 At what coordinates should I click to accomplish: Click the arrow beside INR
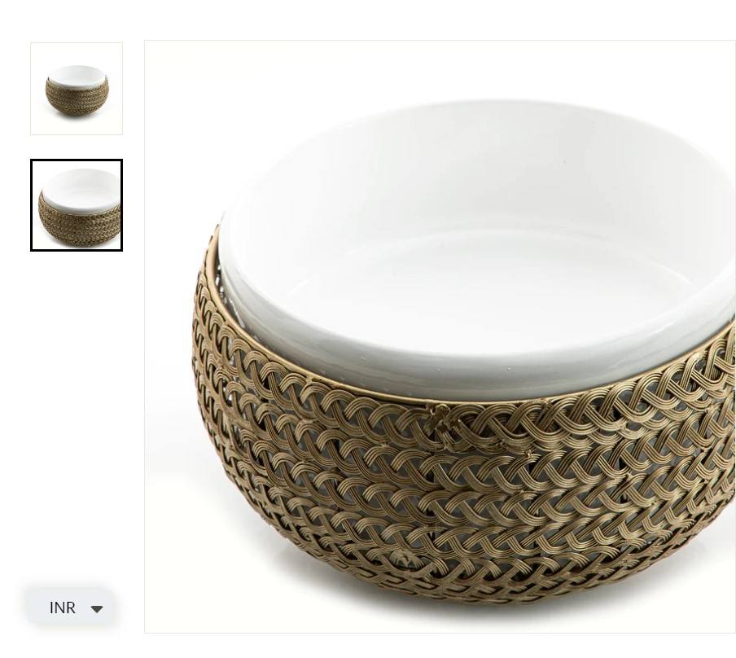click(97, 608)
